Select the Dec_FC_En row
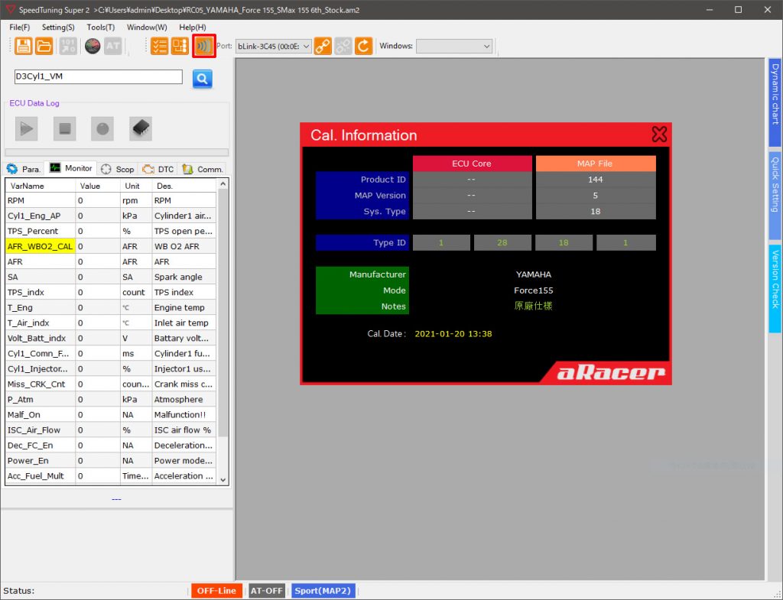The width and height of the screenshot is (783, 600). 111,446
